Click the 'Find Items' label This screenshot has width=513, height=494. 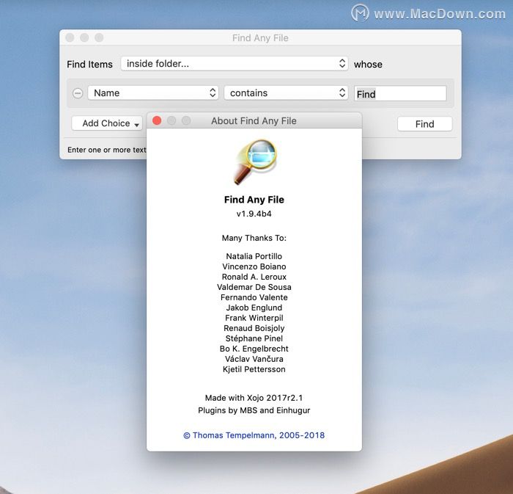[89, 64]
